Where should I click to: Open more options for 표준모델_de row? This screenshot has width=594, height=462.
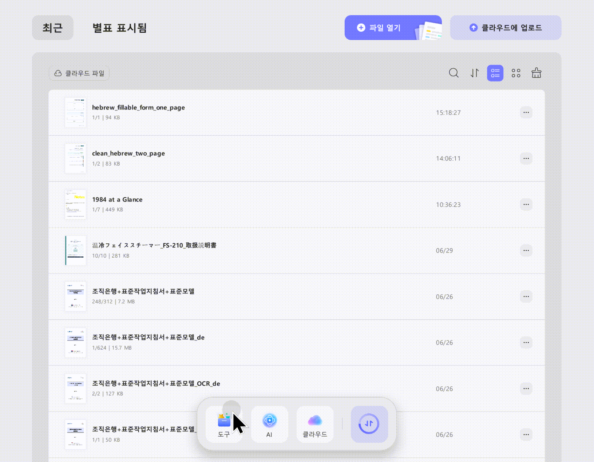(526, 342)
